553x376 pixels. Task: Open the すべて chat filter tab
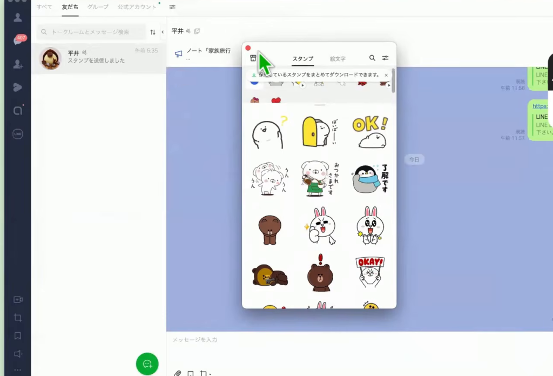pyautogui.click(x=44, y=7)
